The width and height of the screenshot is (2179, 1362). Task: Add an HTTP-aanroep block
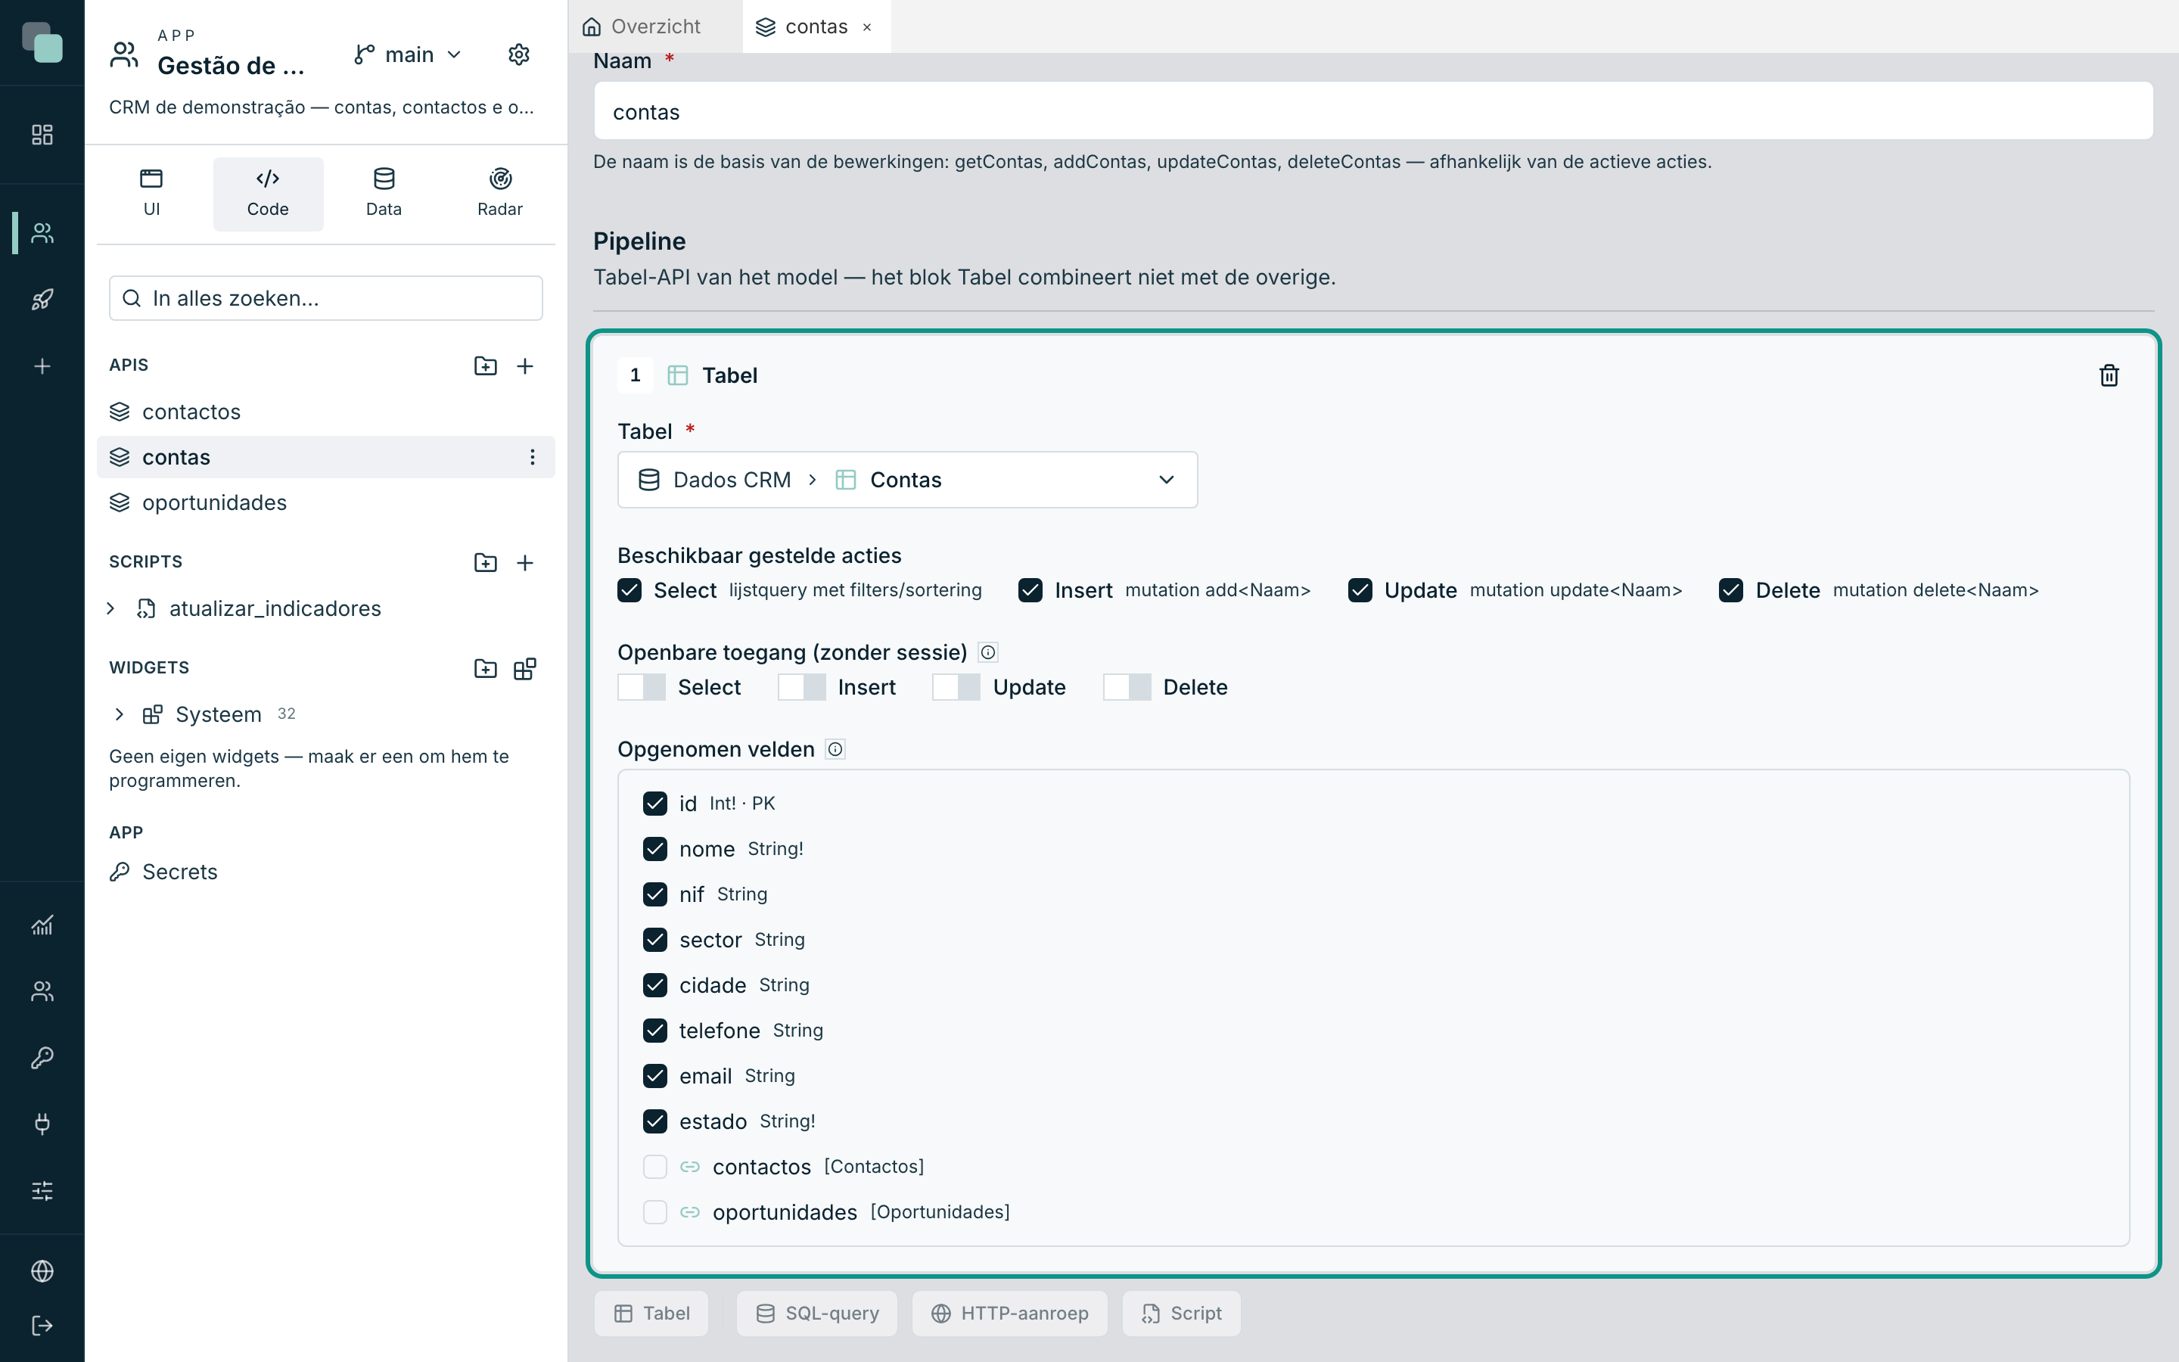pos(1009,1314)
